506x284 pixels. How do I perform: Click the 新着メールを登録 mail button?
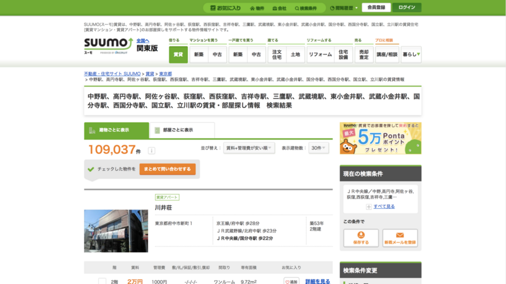(x=400, y=238)
